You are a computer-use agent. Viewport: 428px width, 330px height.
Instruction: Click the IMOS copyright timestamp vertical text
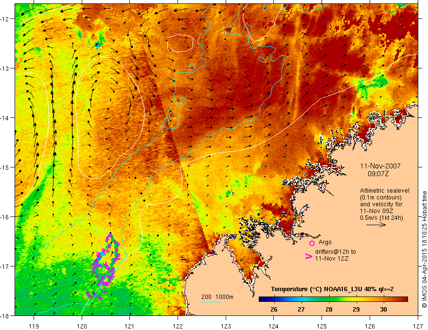pos(424,249)
